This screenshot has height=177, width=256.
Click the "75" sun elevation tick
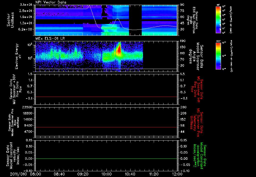tap(182, 11)
